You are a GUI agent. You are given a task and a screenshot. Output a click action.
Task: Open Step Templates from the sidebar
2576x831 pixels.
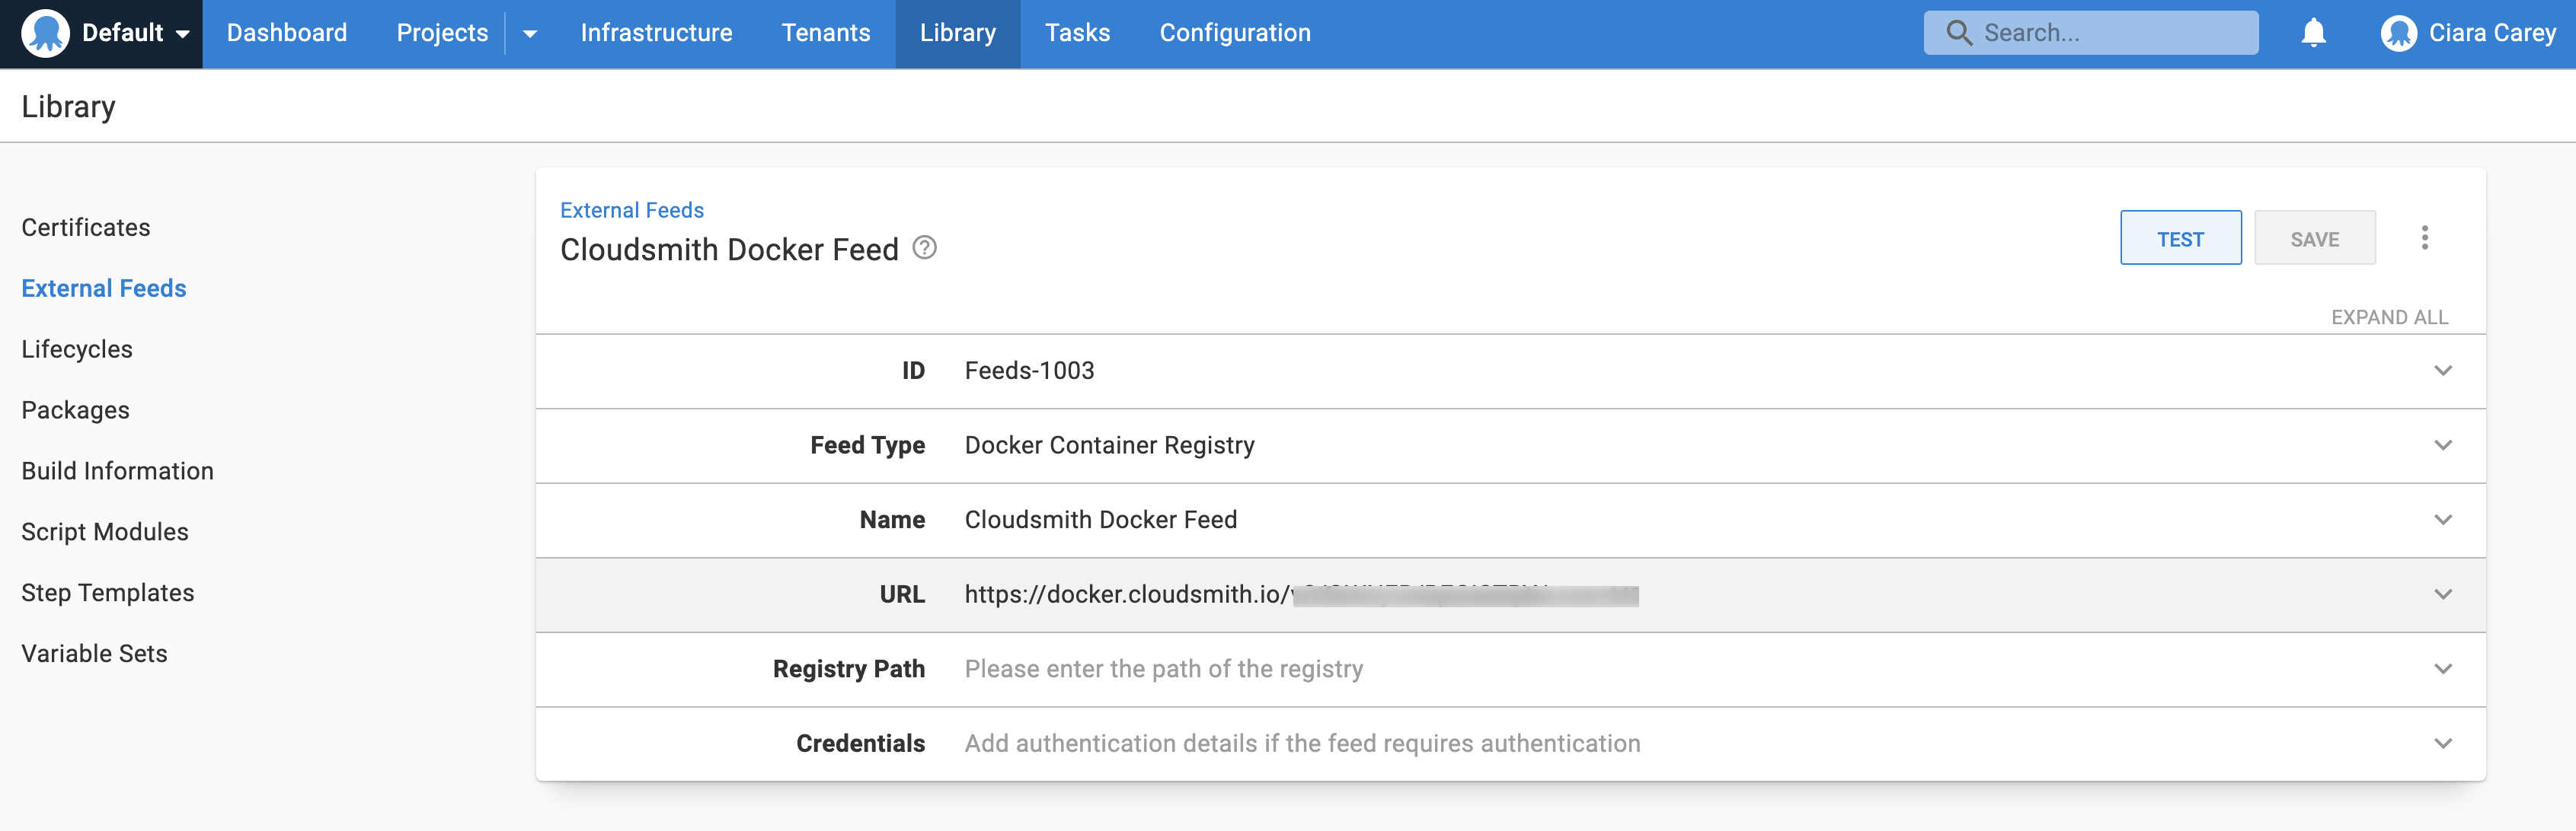pyautogui.click(x=107, y=591)
